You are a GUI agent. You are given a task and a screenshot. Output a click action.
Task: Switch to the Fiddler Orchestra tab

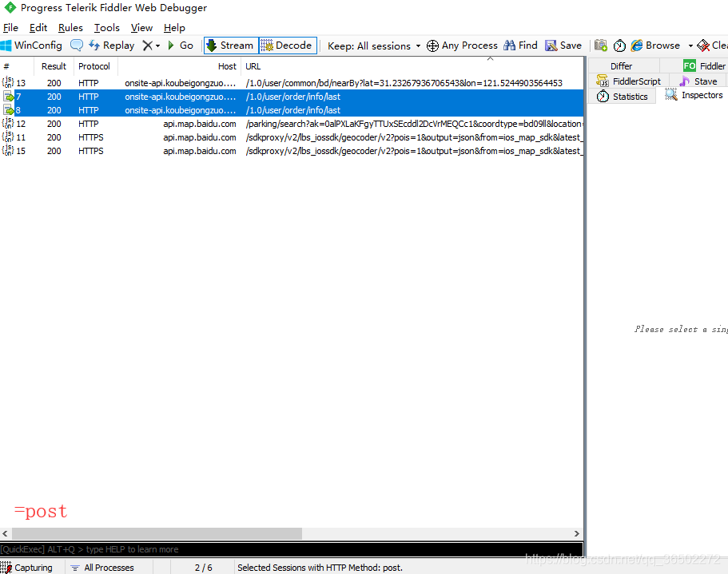click(x=704, y=65)
